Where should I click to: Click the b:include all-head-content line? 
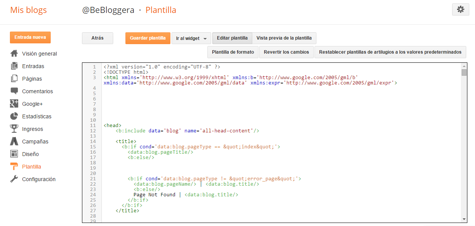[187, 131]
